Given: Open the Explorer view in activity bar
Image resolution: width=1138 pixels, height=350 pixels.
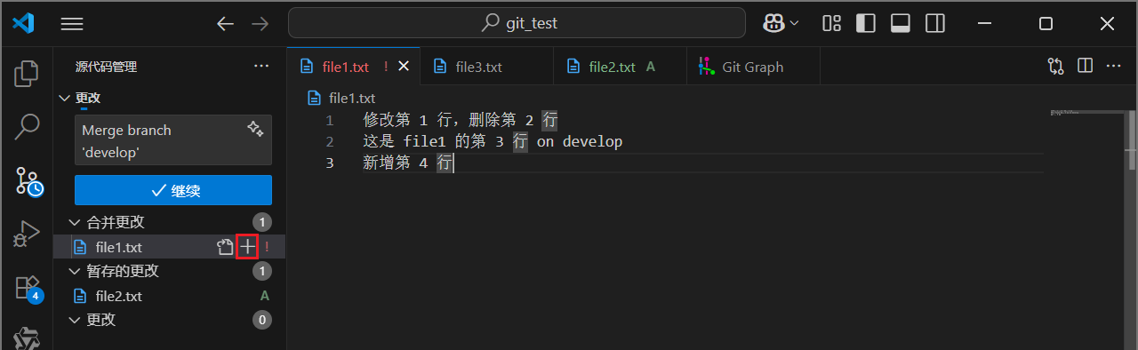Looking at the screenshot, I should tap(27, 74).
